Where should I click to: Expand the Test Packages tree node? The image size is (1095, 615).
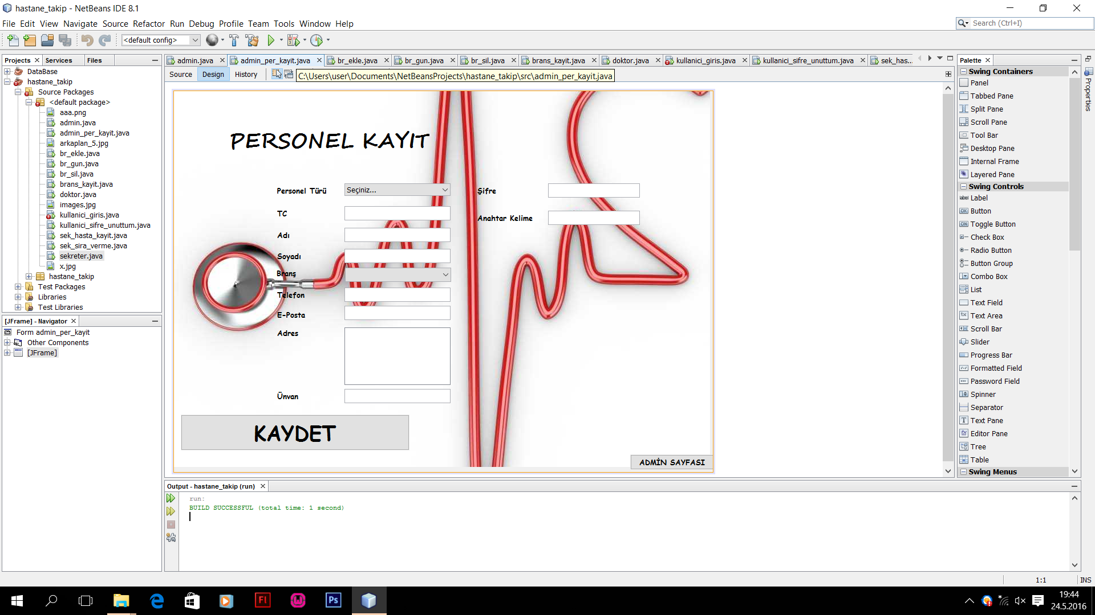[x=18, y=287]
